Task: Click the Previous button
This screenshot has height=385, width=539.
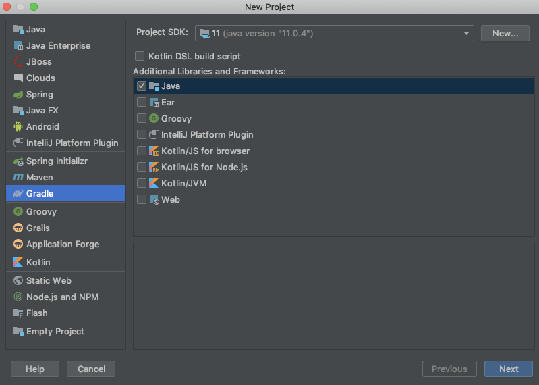Action: (x=449, y=369)
